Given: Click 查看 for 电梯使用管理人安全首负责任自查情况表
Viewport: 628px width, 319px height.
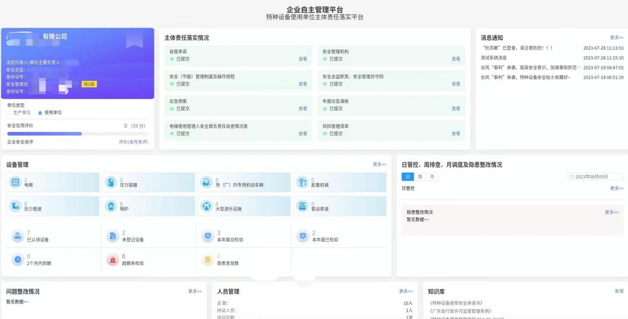Looking at the screenshot, I should click(303, 133).
